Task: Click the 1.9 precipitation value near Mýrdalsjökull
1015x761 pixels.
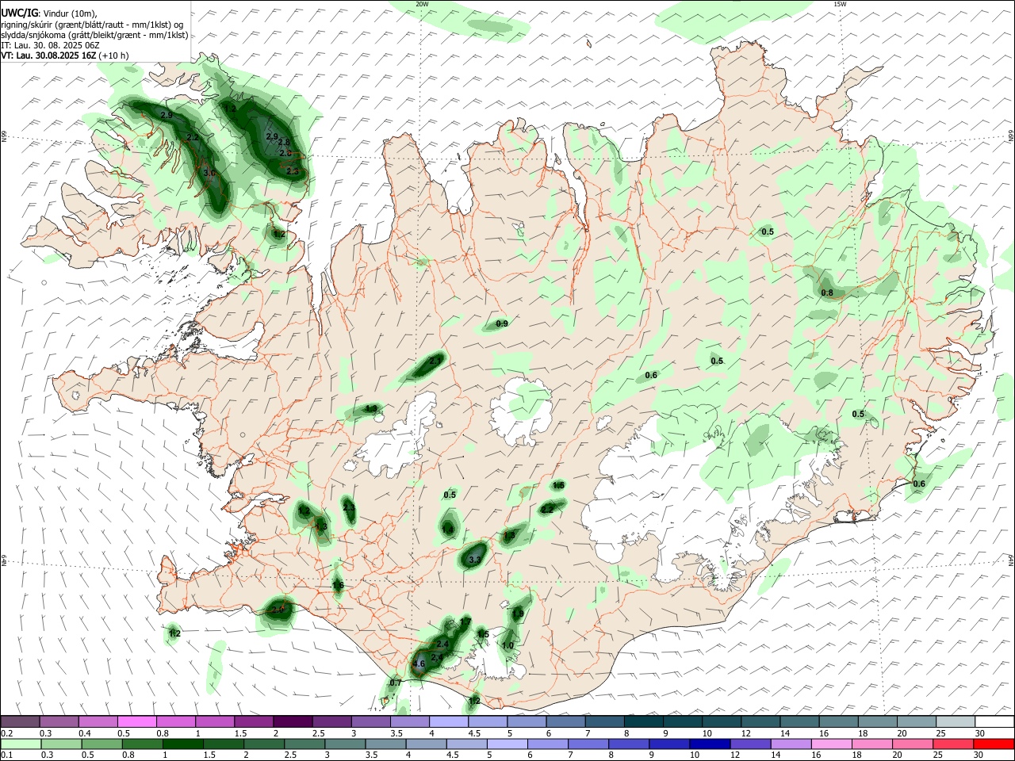Action: click(518, 613)
